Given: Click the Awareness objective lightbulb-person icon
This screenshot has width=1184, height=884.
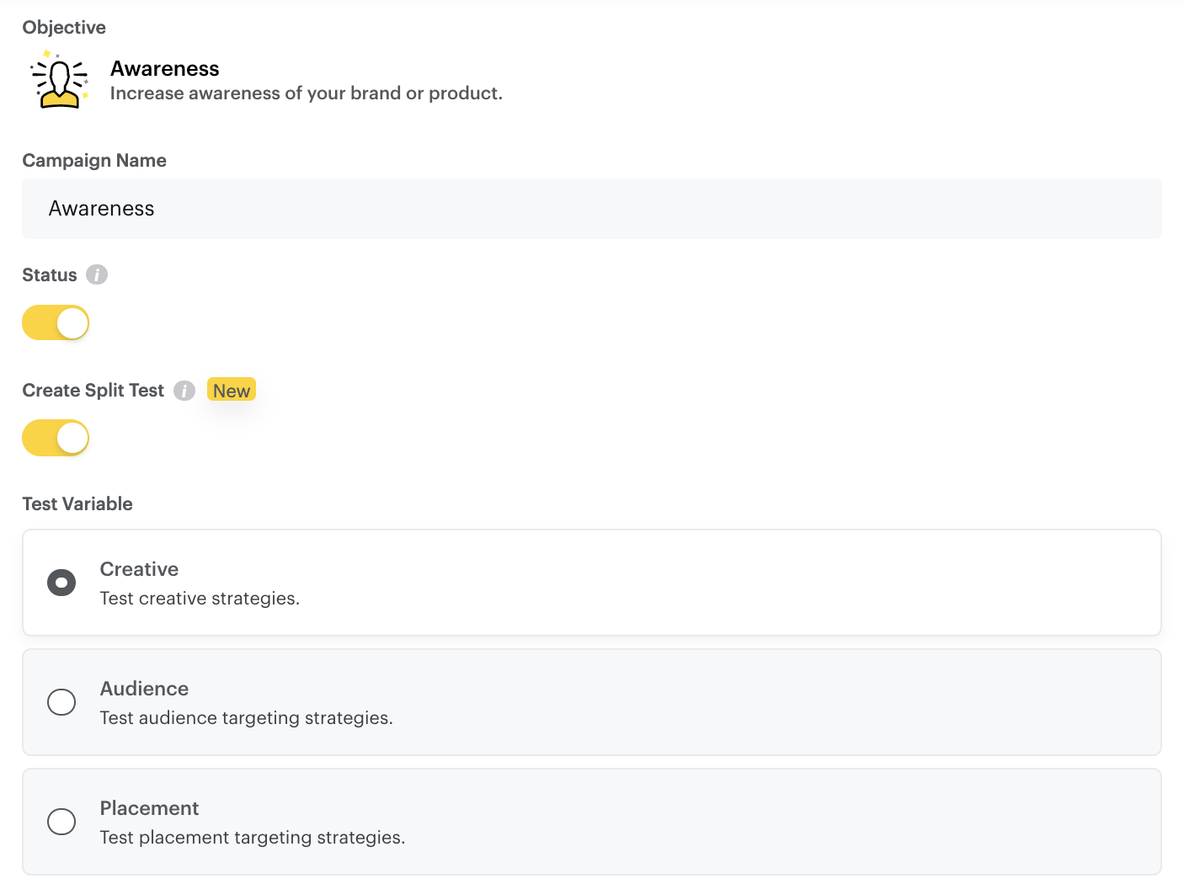Looking at the screenshot, I should 59,82.
